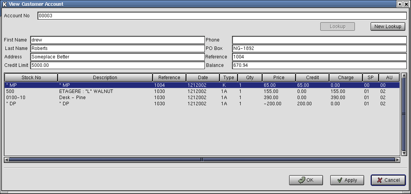Click the red X icon on Cancel button
Viewport: 411px width, 194px height.
click(379, 180)
